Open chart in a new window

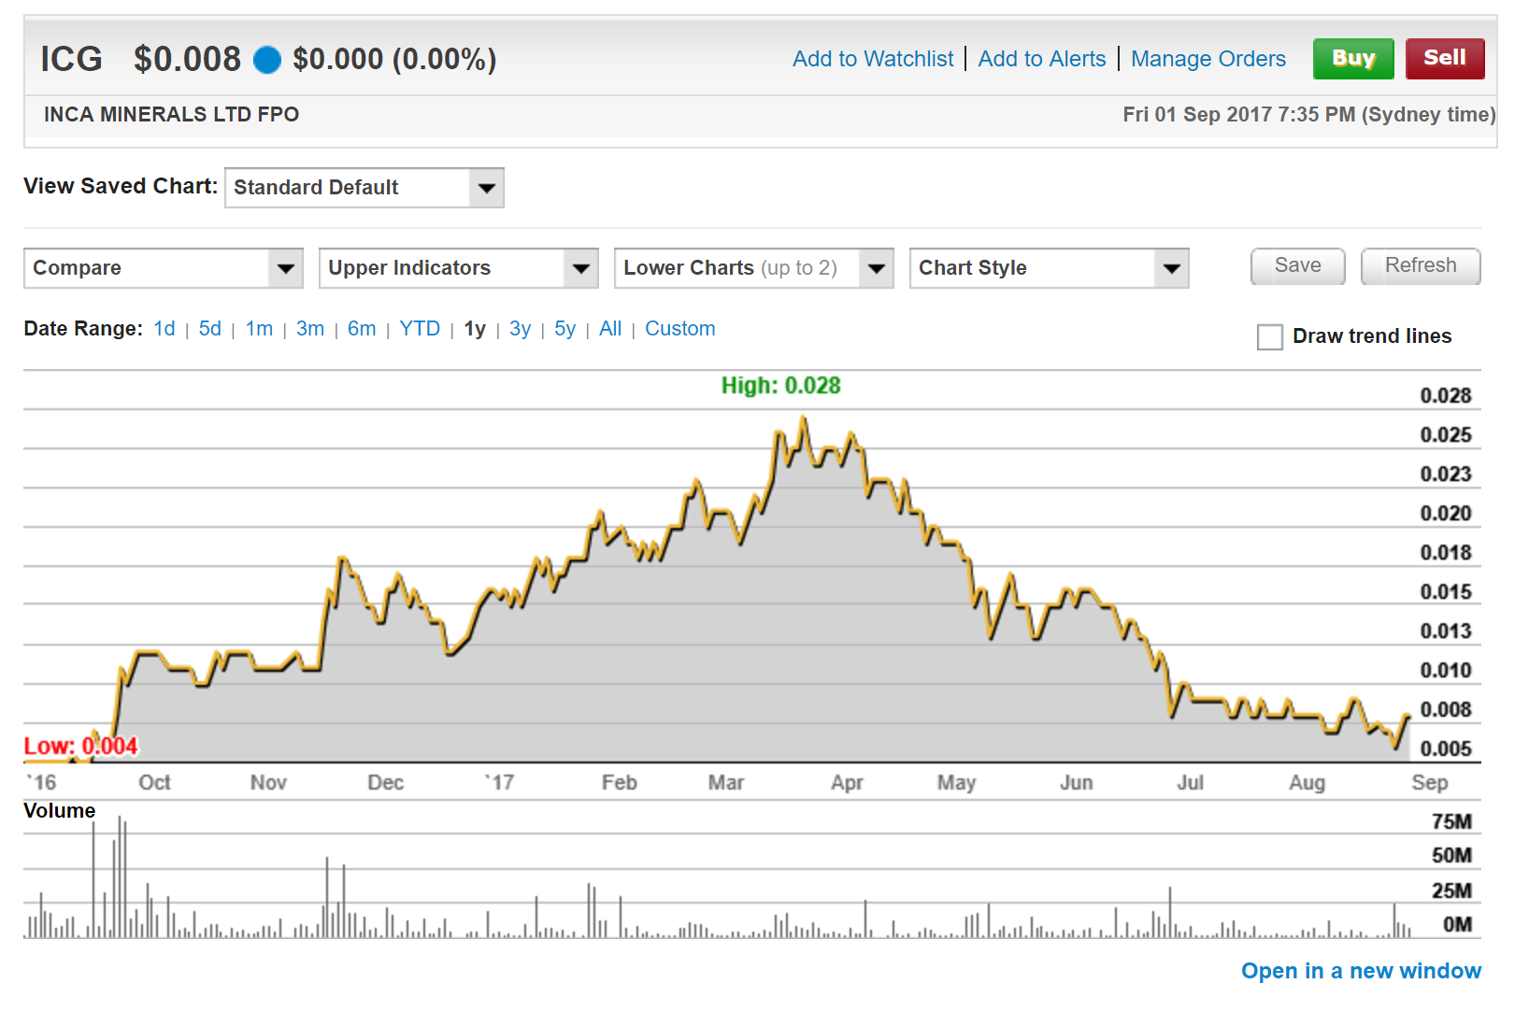tap(1360, 971)
